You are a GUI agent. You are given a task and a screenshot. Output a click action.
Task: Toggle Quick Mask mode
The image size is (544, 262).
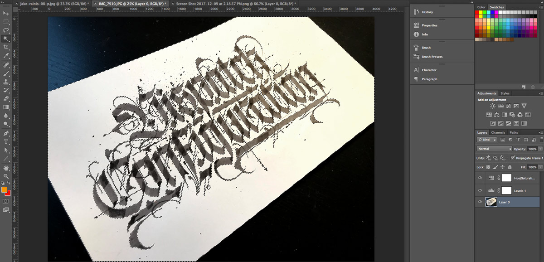click(x=6, y=201)
